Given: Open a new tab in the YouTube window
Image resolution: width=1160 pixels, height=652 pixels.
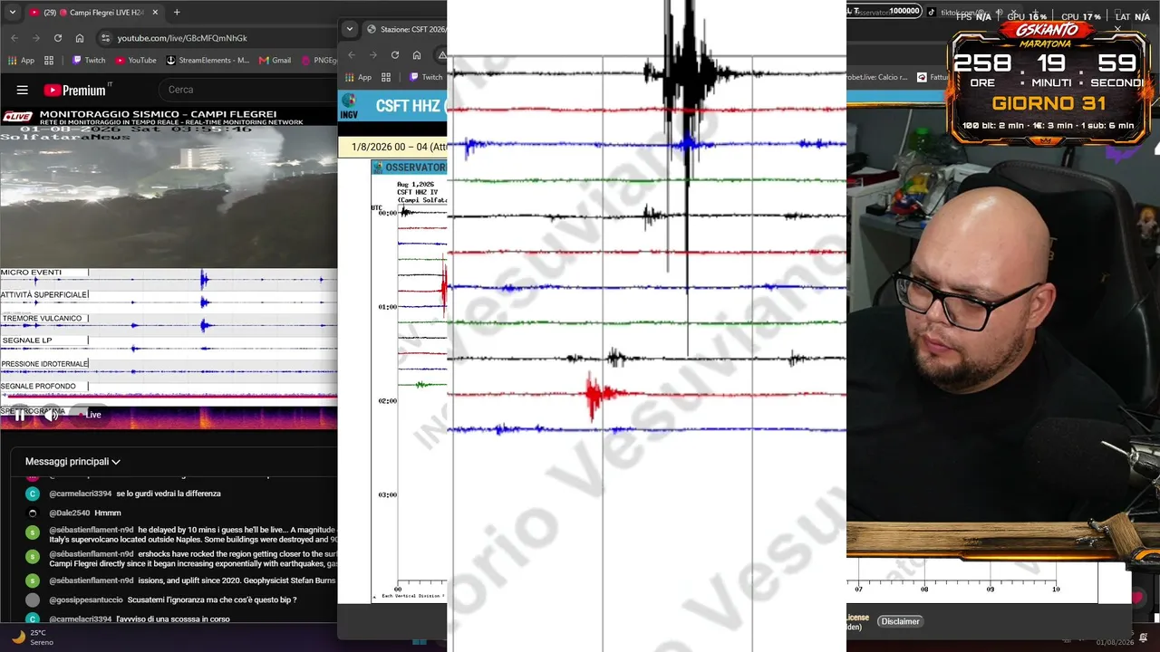Looking at the screenshot, I should click(177, 13).
